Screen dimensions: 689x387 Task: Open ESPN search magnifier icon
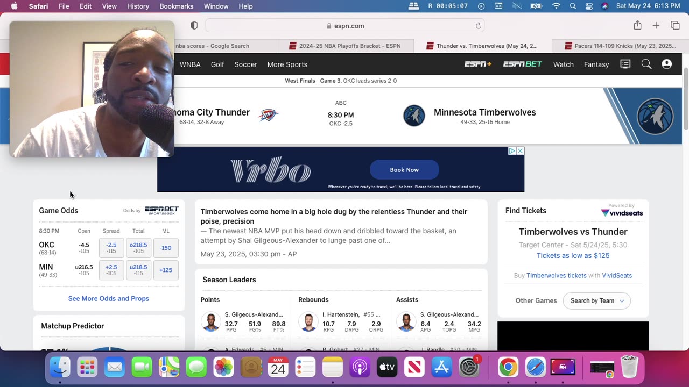coord(646,64)
